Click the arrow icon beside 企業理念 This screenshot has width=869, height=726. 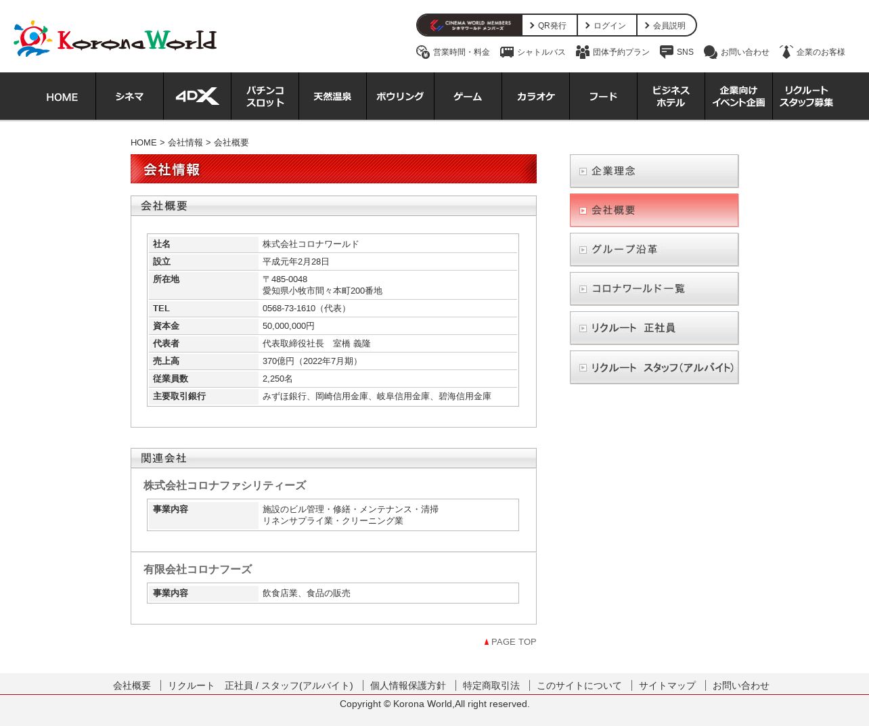point(583,172)
